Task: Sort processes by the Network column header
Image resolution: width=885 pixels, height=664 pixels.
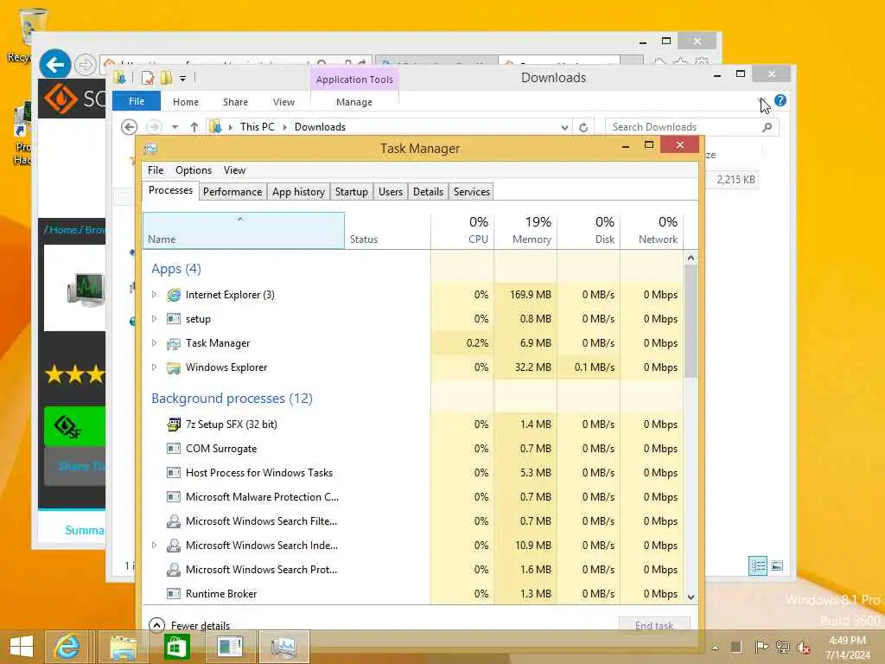Action: [x=652, y=230]
